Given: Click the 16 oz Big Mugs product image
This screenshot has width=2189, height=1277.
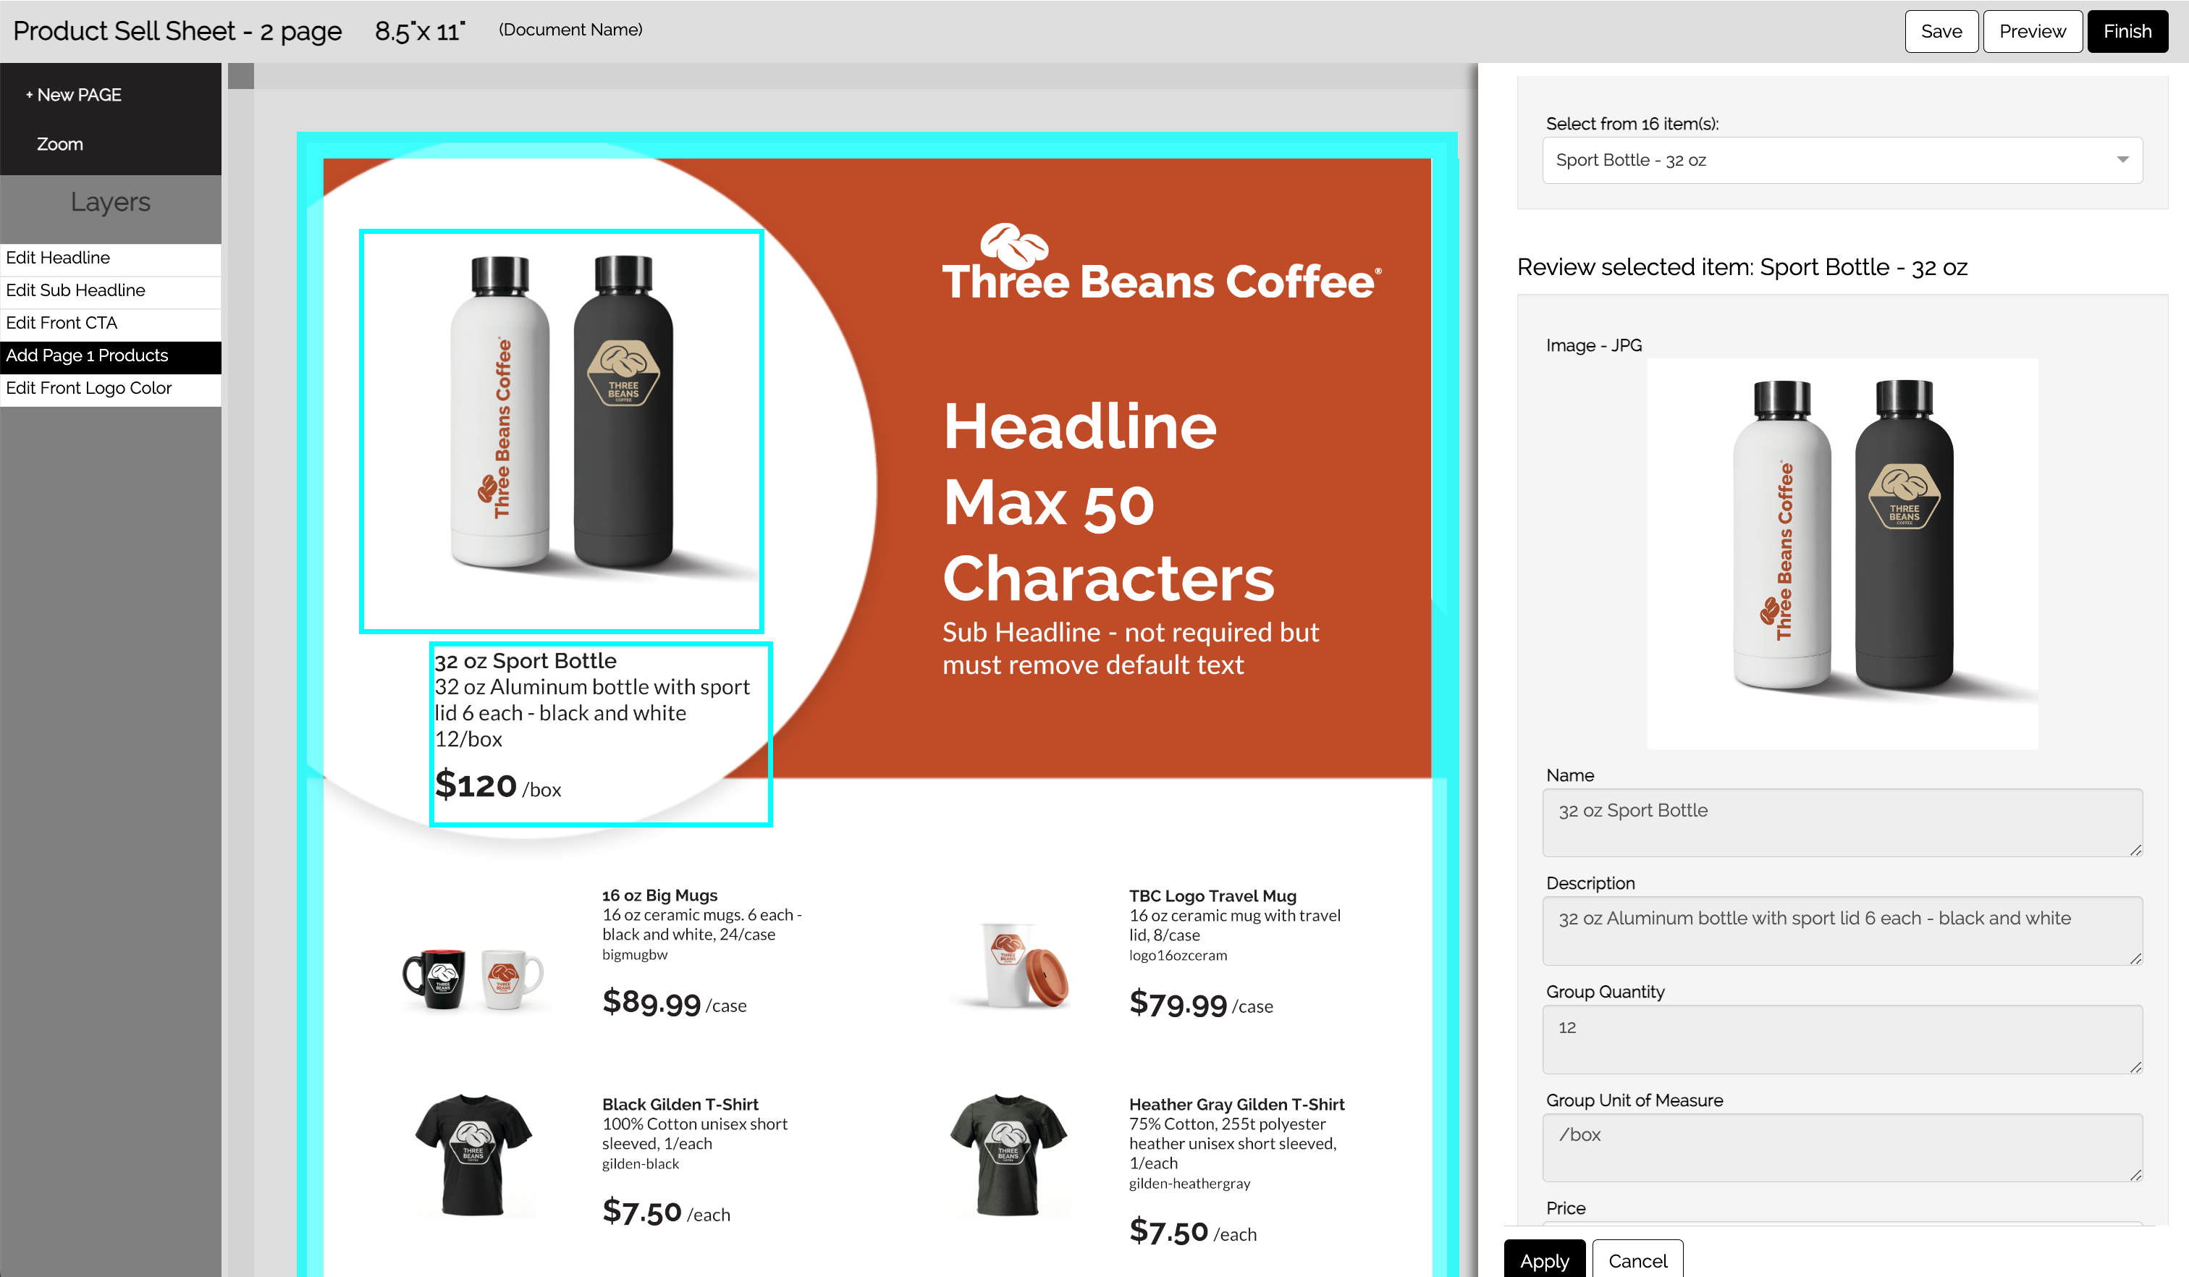Looking at the screenshot, I should pyautogui.click(x=473, y=978).
